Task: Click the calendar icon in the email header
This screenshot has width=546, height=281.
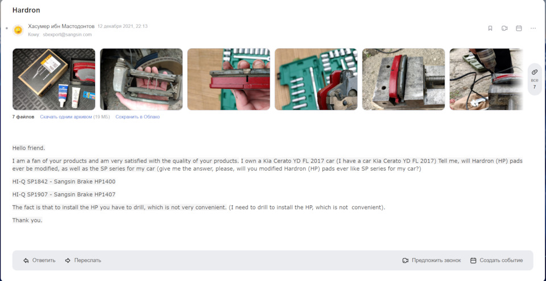Action: coord(519,28)
